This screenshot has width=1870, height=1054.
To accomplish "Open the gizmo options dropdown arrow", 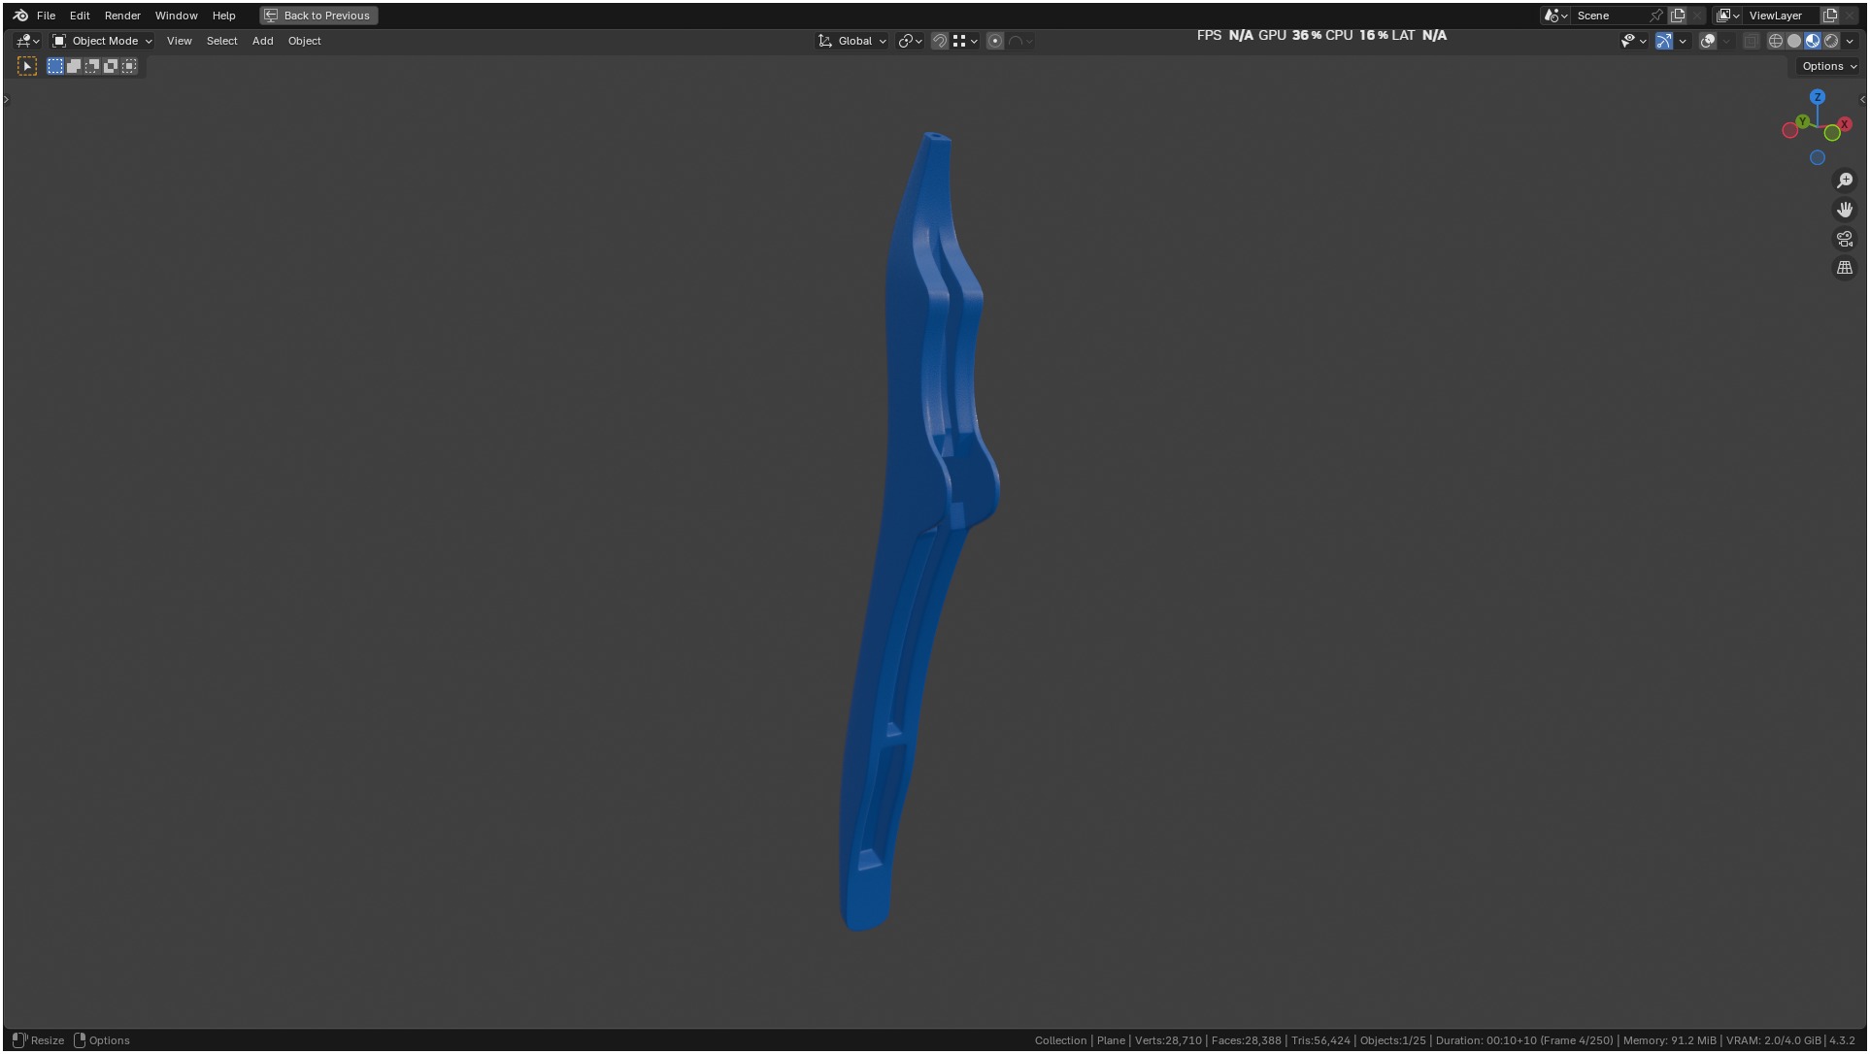I will [1683, 41].
